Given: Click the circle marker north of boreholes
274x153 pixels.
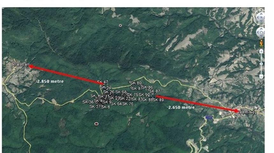Looking at the screenshot, I should pyautogui.click(x=120, y=25).
